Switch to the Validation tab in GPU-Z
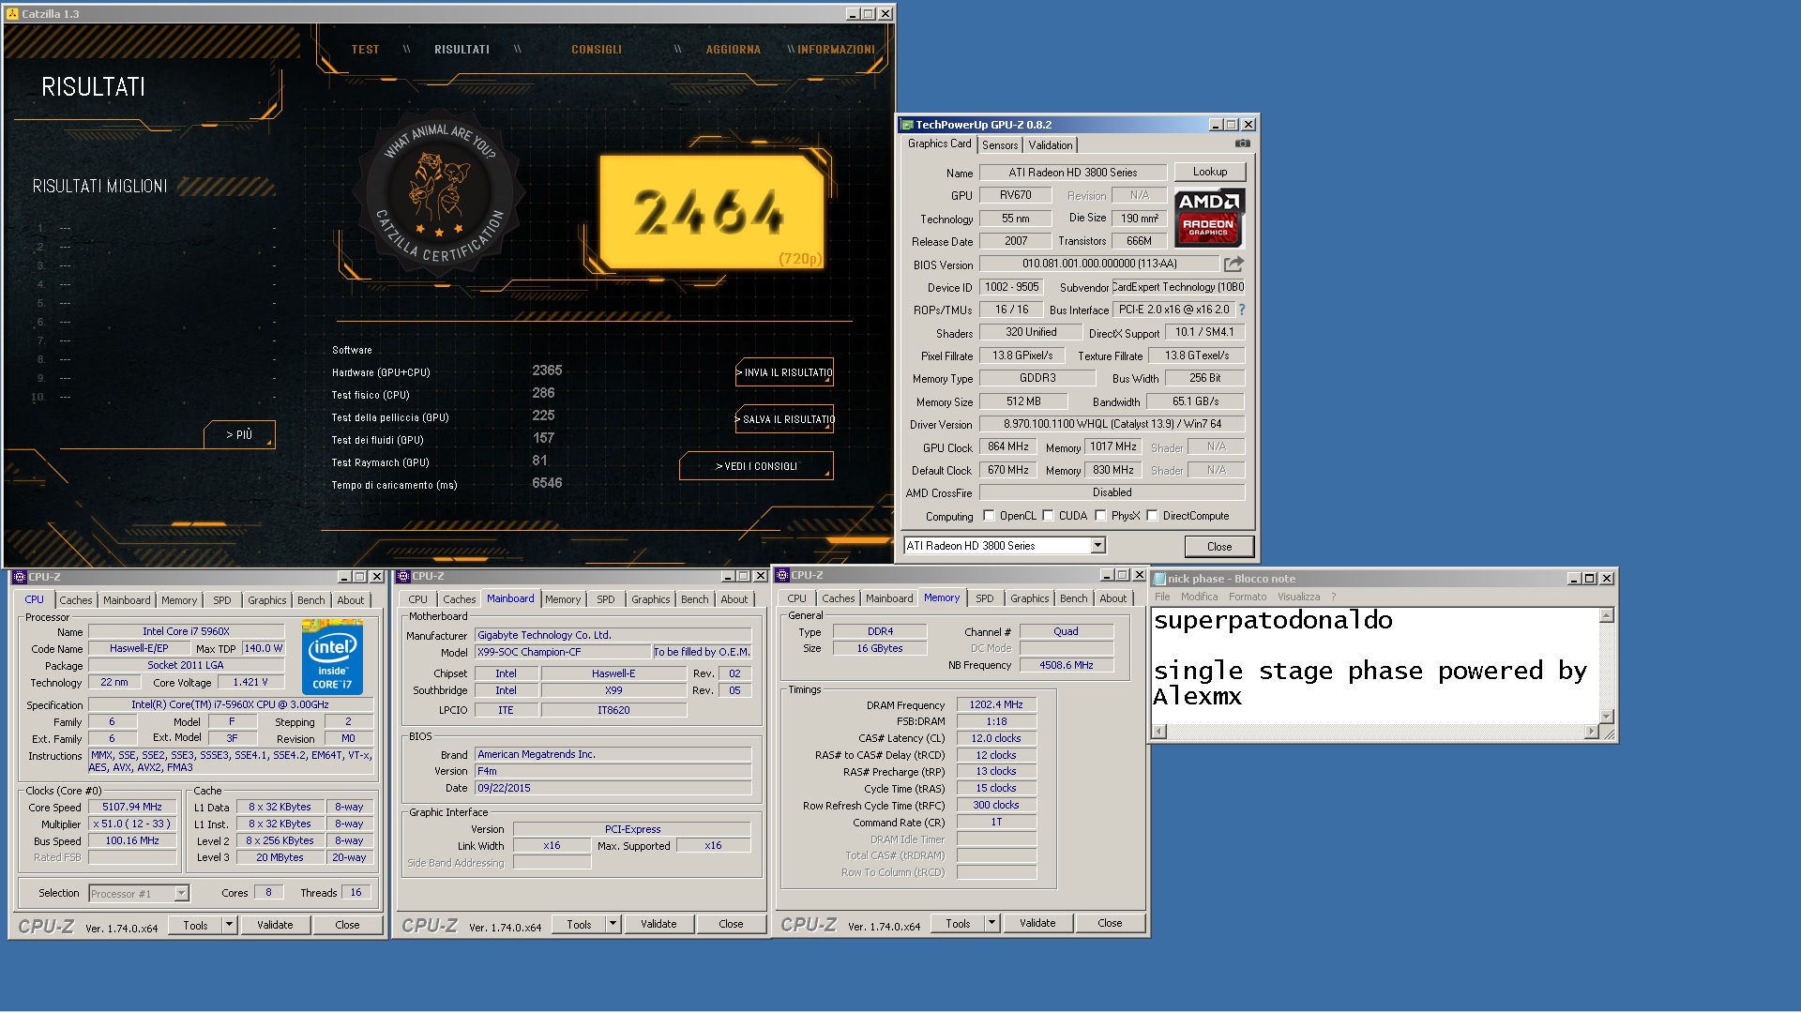 click(x=1050, y=145)
